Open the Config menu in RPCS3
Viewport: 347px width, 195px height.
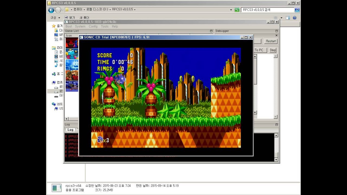[93, 27]
